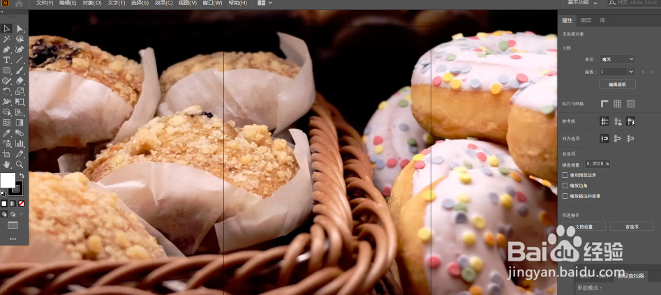661x295 pixels.
Task: Select the Gradient tool
Action: 20,123
